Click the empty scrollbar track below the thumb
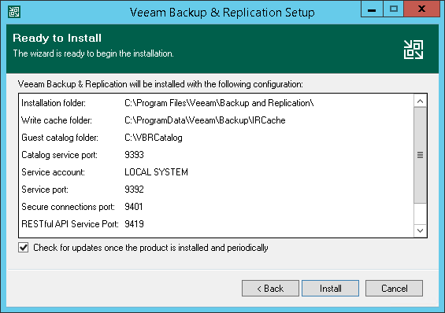 tap(421, 214)
